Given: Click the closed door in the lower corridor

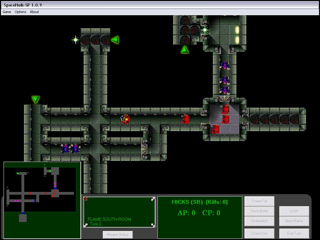Looking at the screenshot, I should (144, 149).
